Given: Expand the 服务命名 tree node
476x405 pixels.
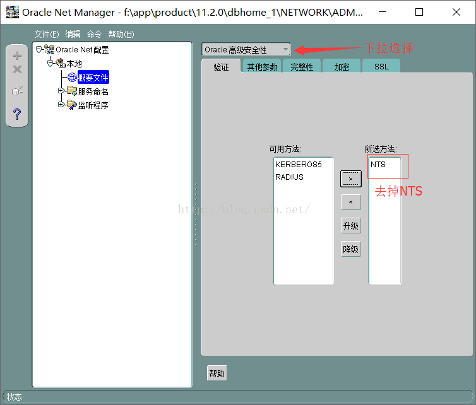Looking at the screenshot, I should 61,91.
